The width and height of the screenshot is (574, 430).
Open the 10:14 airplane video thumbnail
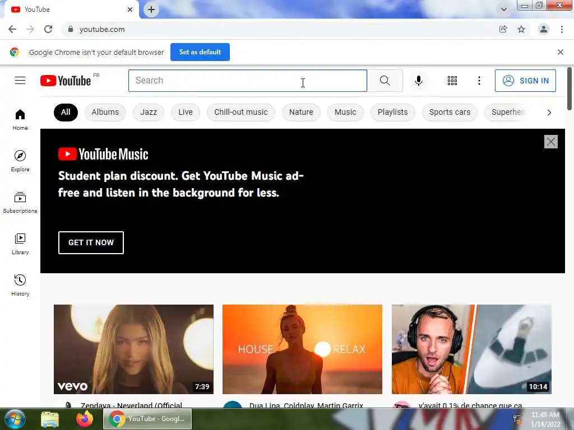click(471, 349)
